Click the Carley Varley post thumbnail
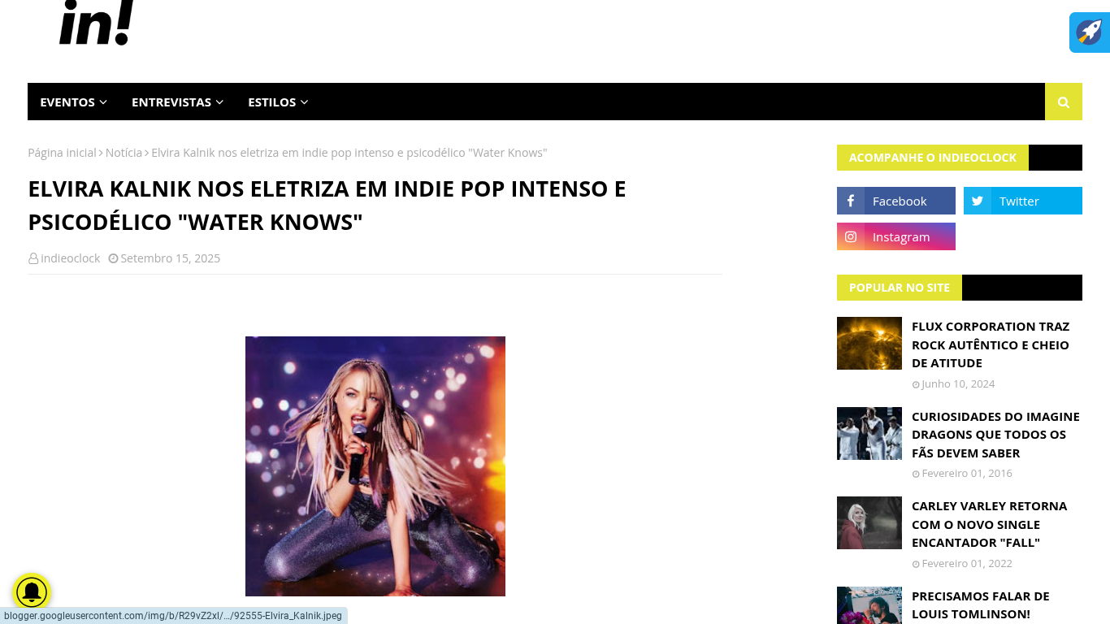This screenshot has width=1110, height=624. 869,522
